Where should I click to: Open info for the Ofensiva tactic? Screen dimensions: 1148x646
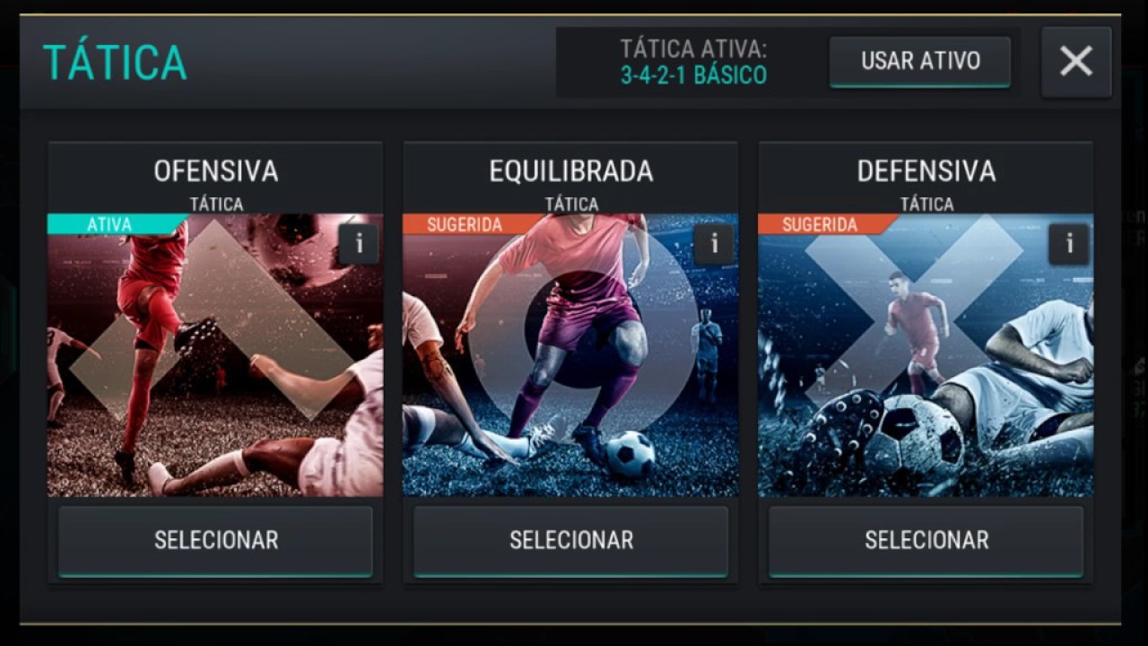coord(359,244)
